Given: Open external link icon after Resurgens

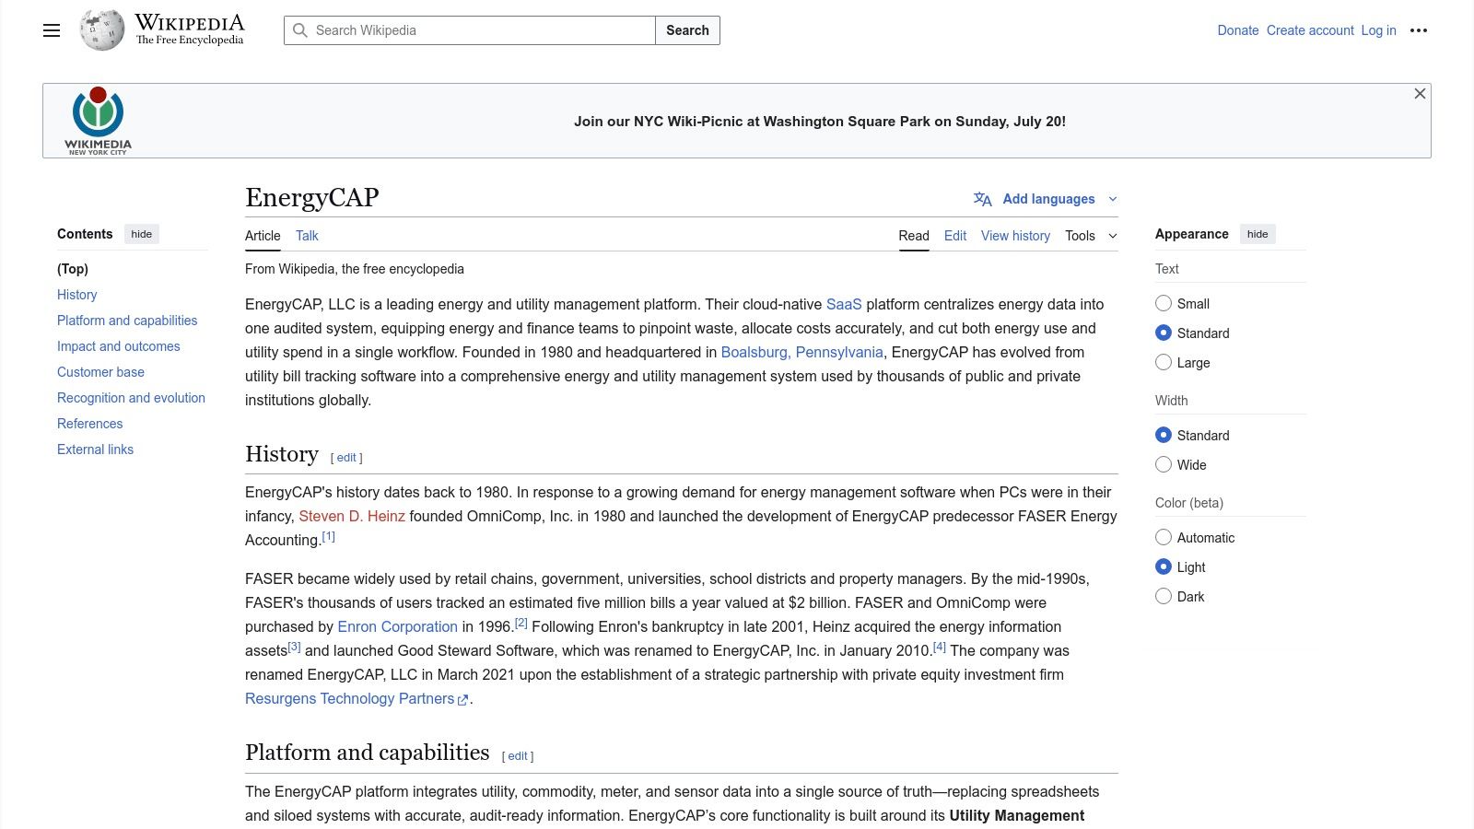Looking at the screenshot, I should [463, 700].
